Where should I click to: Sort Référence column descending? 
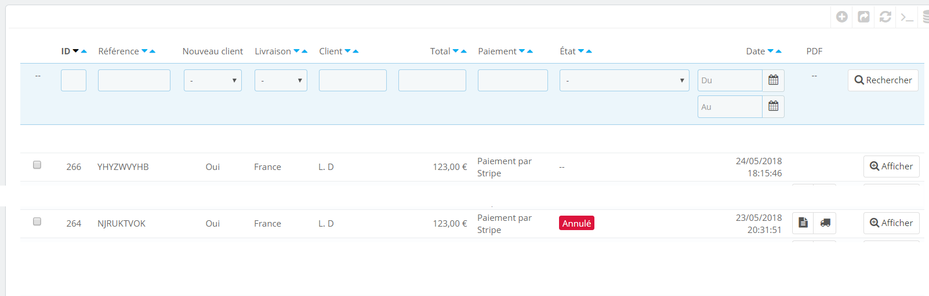(x=144, y=51)
